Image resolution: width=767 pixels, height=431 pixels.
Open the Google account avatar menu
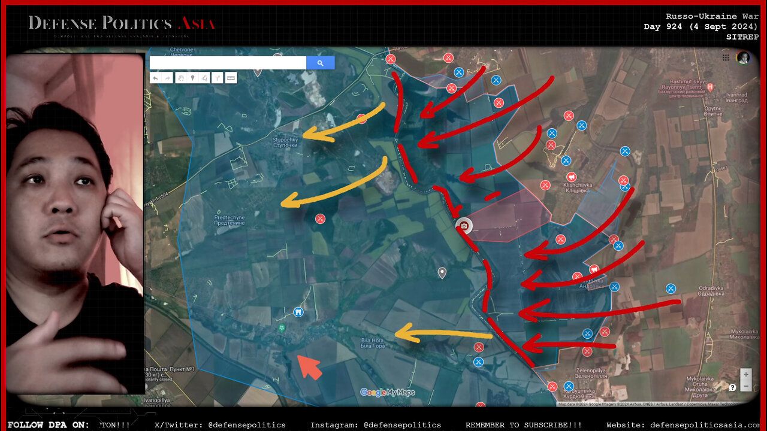743,57
